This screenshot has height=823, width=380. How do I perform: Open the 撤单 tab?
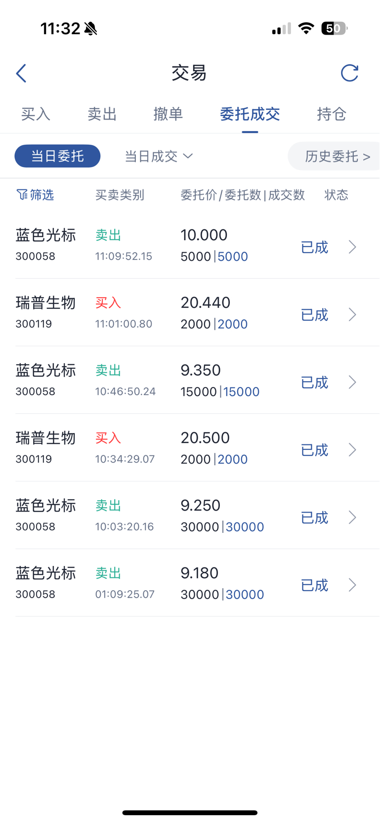point(168,114)
